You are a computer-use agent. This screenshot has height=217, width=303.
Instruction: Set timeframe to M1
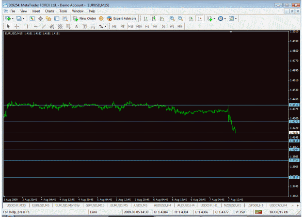(x=114, y=27)
